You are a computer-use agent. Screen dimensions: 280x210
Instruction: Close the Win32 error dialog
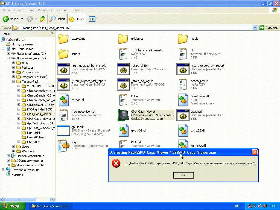point(255,152)
